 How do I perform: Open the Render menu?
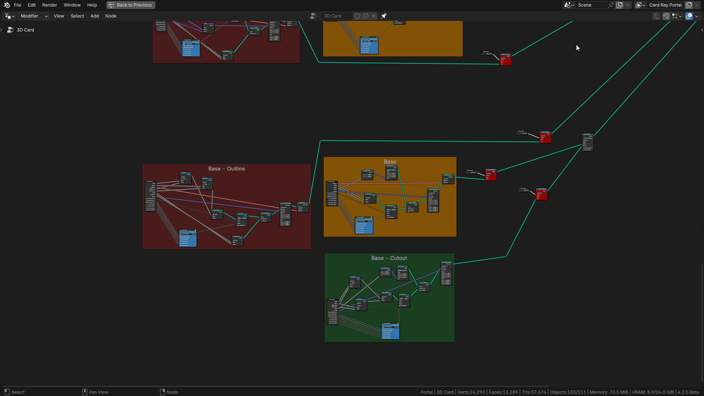click(x=49, y=5)
